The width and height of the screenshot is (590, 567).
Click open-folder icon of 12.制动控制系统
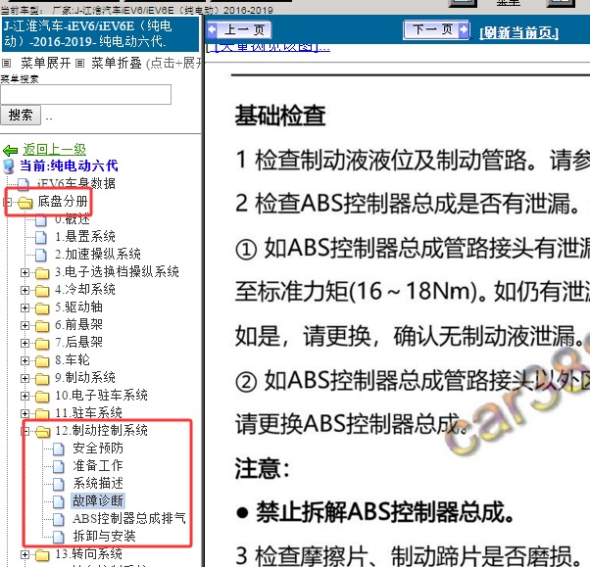[42, 432]
